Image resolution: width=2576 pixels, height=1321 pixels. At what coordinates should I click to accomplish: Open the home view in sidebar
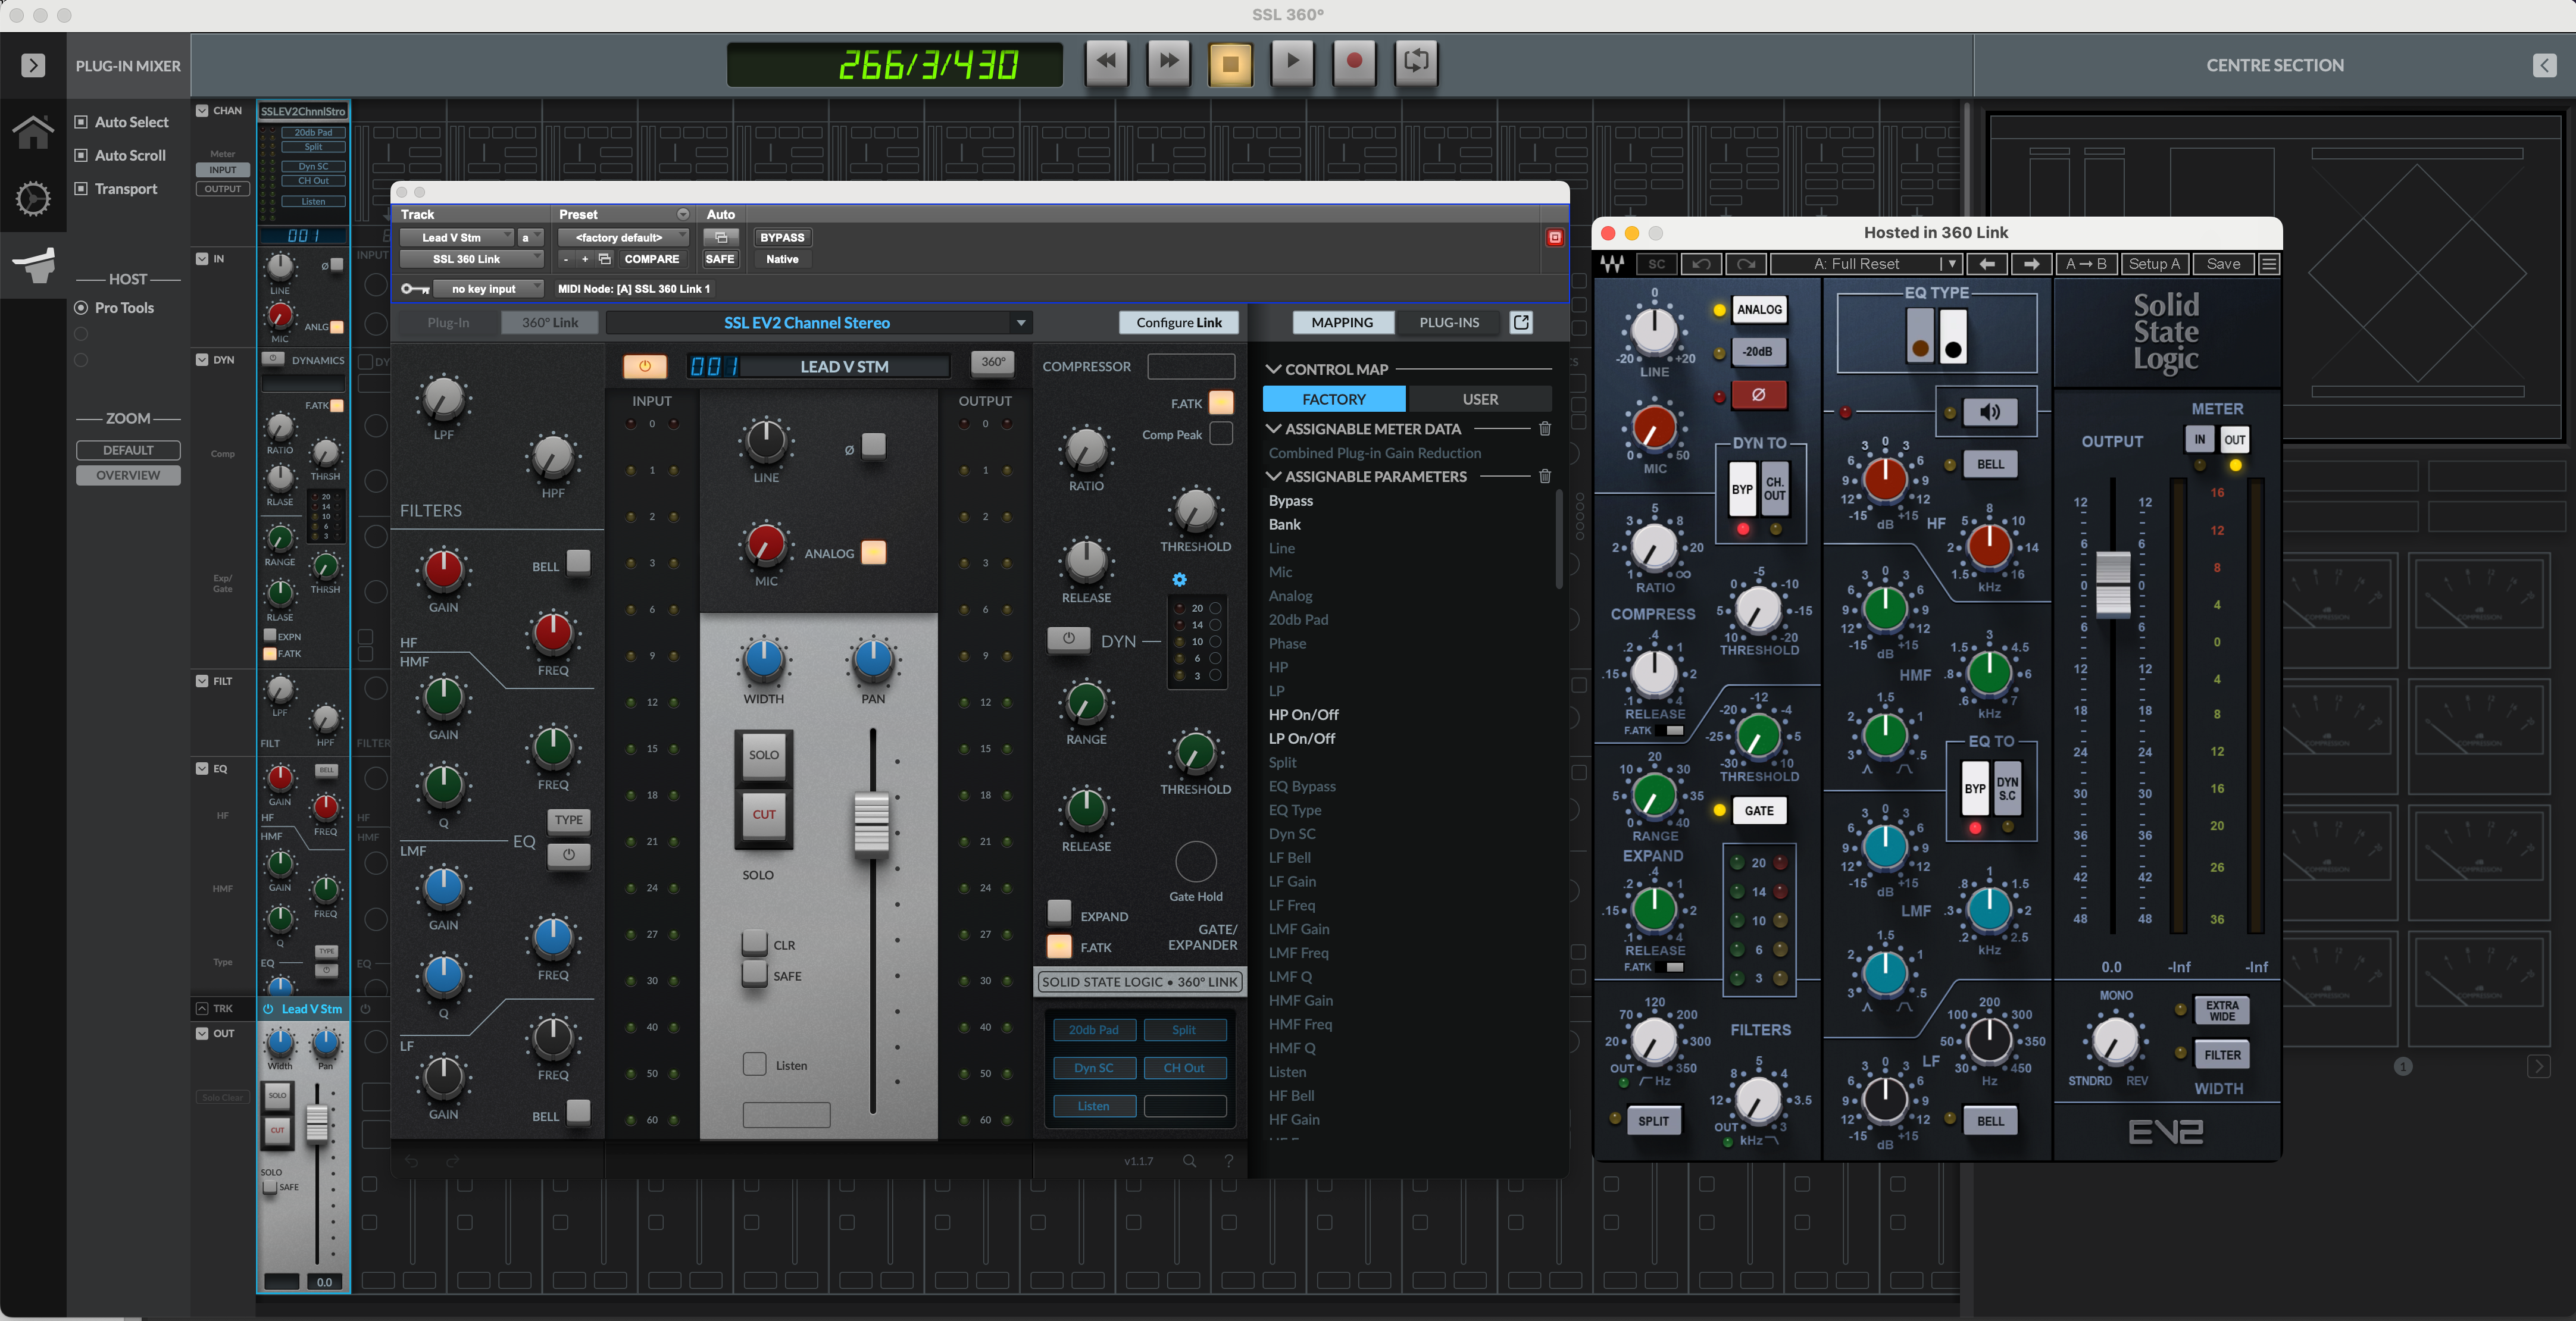(x=33, y=132)
